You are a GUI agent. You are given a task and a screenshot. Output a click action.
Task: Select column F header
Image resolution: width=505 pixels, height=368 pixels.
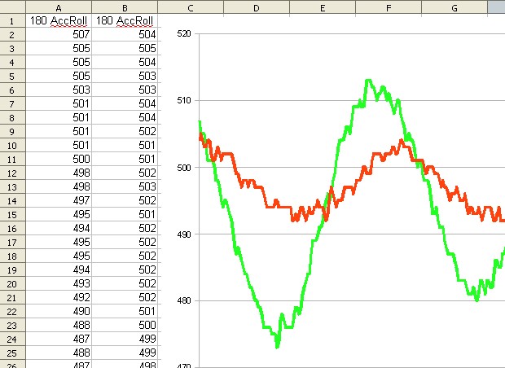pos(388,7)
